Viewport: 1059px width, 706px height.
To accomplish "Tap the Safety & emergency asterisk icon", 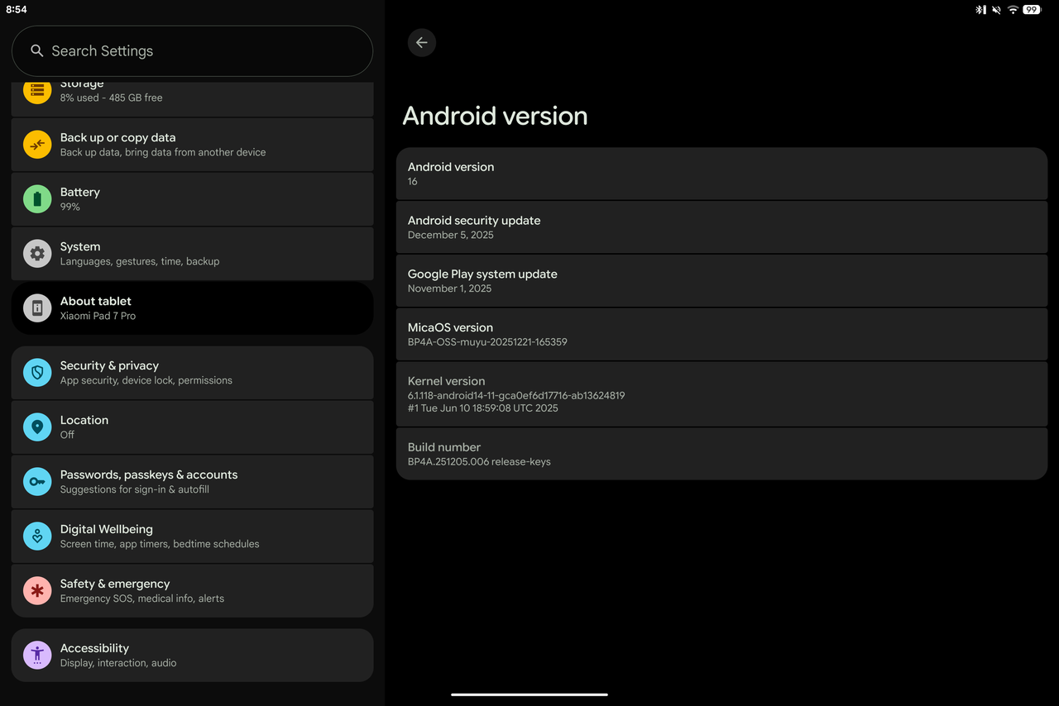I will click(x=37, y=591).
